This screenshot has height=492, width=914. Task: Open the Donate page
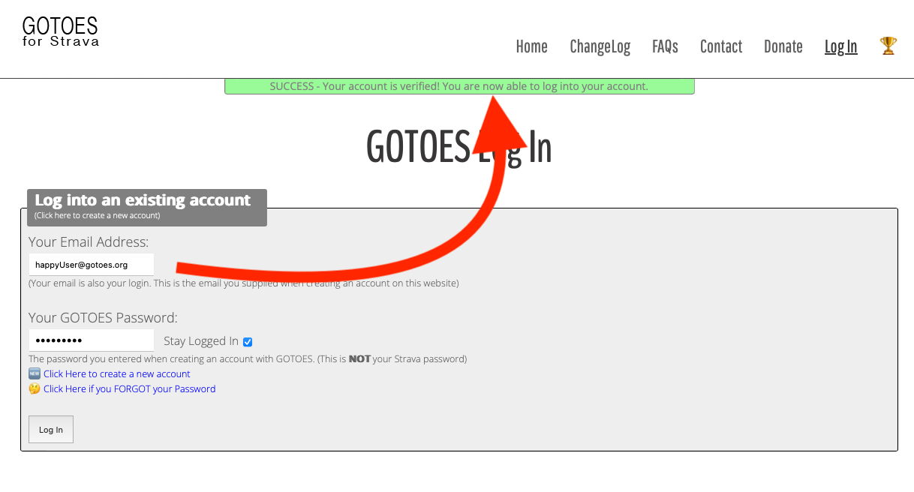pyautogui.click(x=783, y=46)
